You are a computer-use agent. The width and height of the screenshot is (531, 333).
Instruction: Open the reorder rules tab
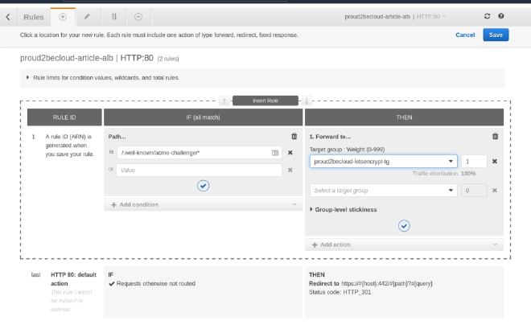(x=113, y=16)
